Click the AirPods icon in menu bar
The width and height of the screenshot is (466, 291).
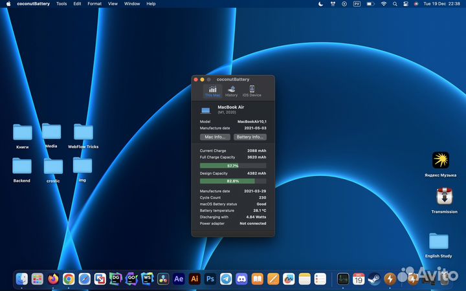tap(333, 4)
